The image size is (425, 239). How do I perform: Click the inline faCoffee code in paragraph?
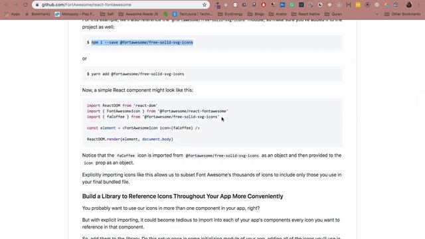point(126,155)
